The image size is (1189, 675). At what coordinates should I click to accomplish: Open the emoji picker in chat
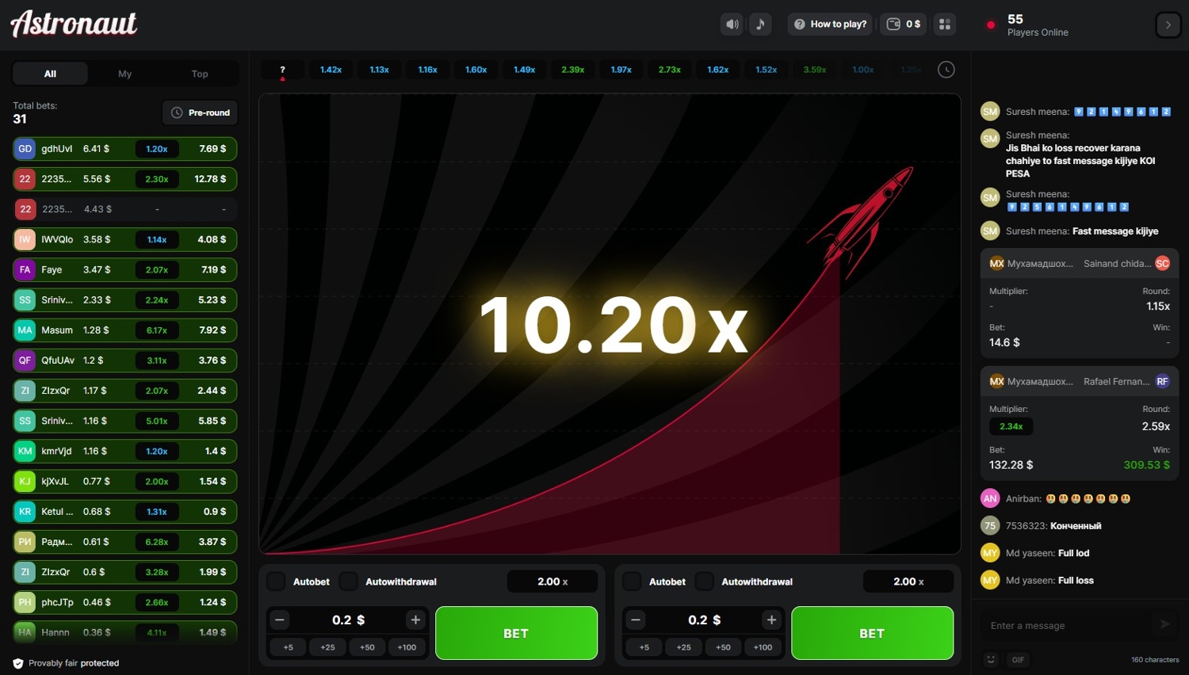(x=991, y=659)
